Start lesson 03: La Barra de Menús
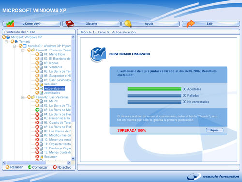The image size is (242, 182). (58, 110)
